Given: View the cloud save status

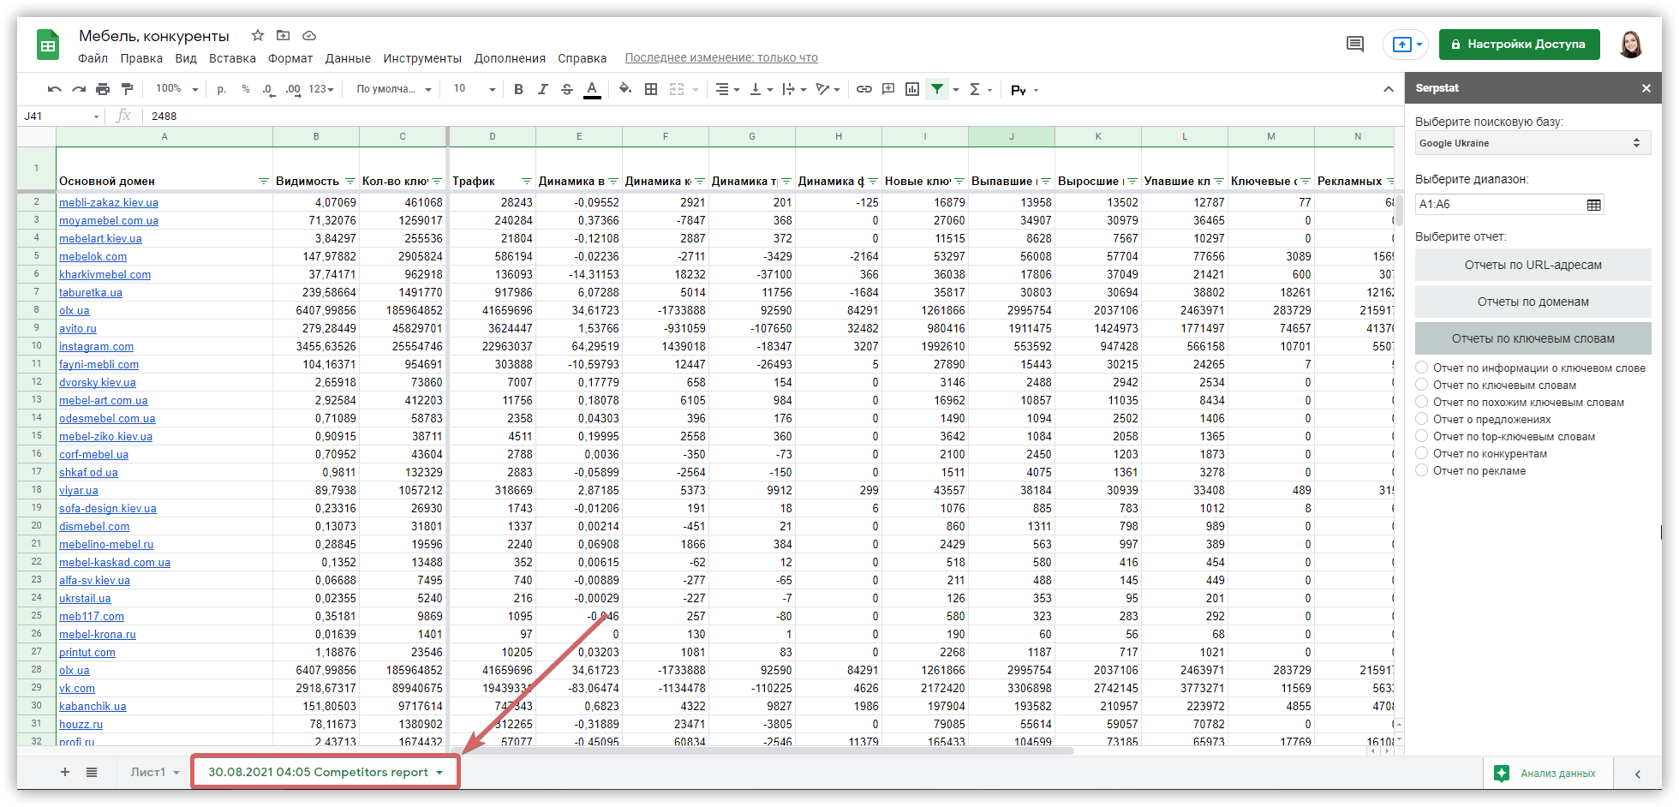Looking at the screenshot, I should pyautogui.click(x=309, y=35).
